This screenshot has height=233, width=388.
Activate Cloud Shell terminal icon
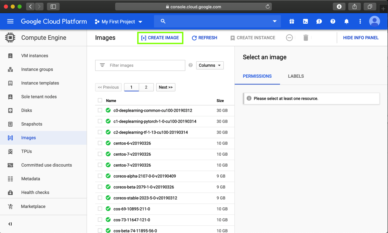(x=305, y=22)
